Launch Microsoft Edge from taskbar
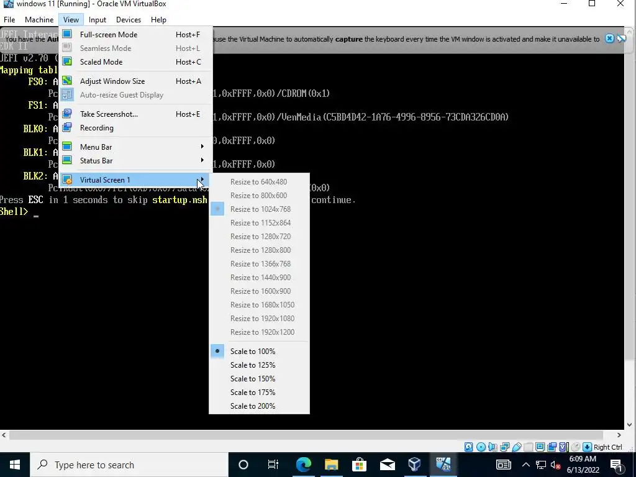 tap(303, 465)
